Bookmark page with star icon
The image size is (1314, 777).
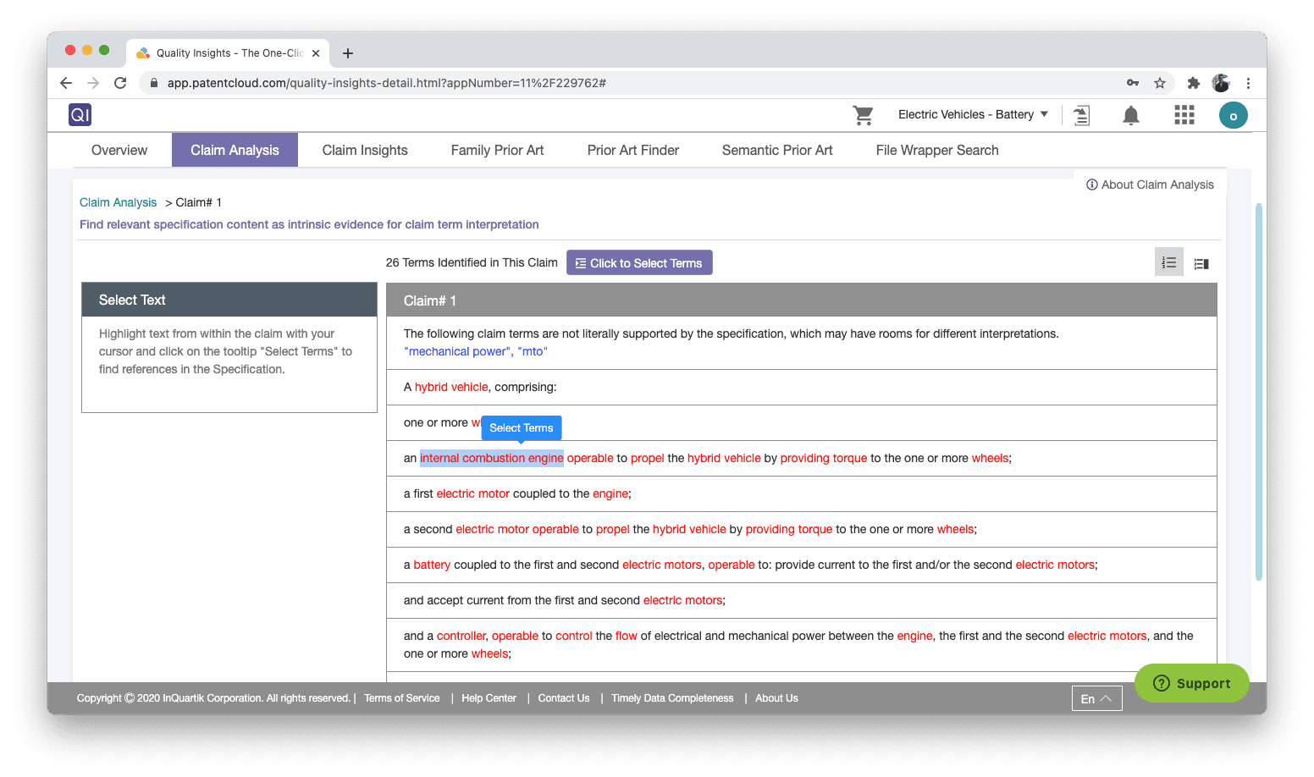point(1160,83)
